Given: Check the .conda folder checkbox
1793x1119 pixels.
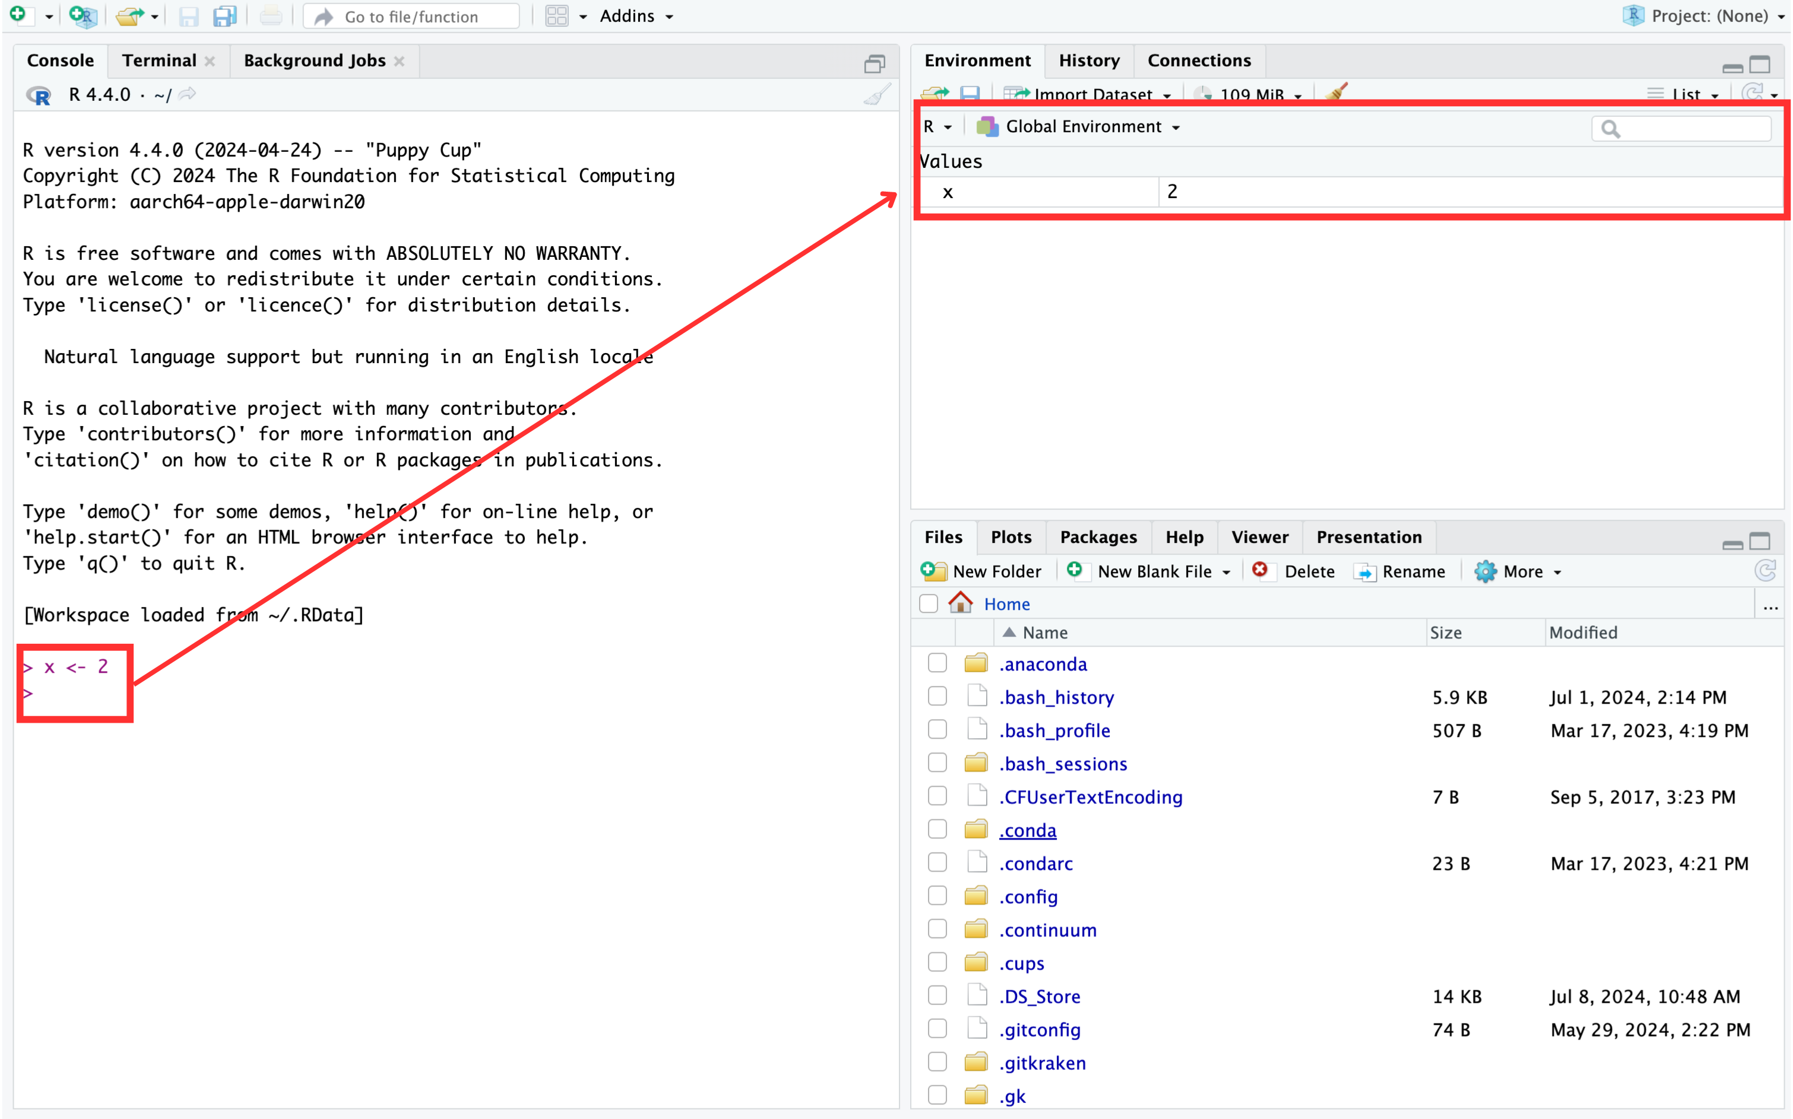Looking at the screenshot, I should [937, 829].
